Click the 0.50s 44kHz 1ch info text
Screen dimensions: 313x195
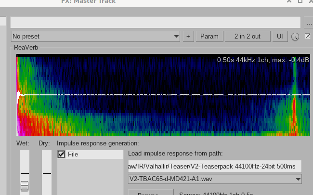point(263,60)
